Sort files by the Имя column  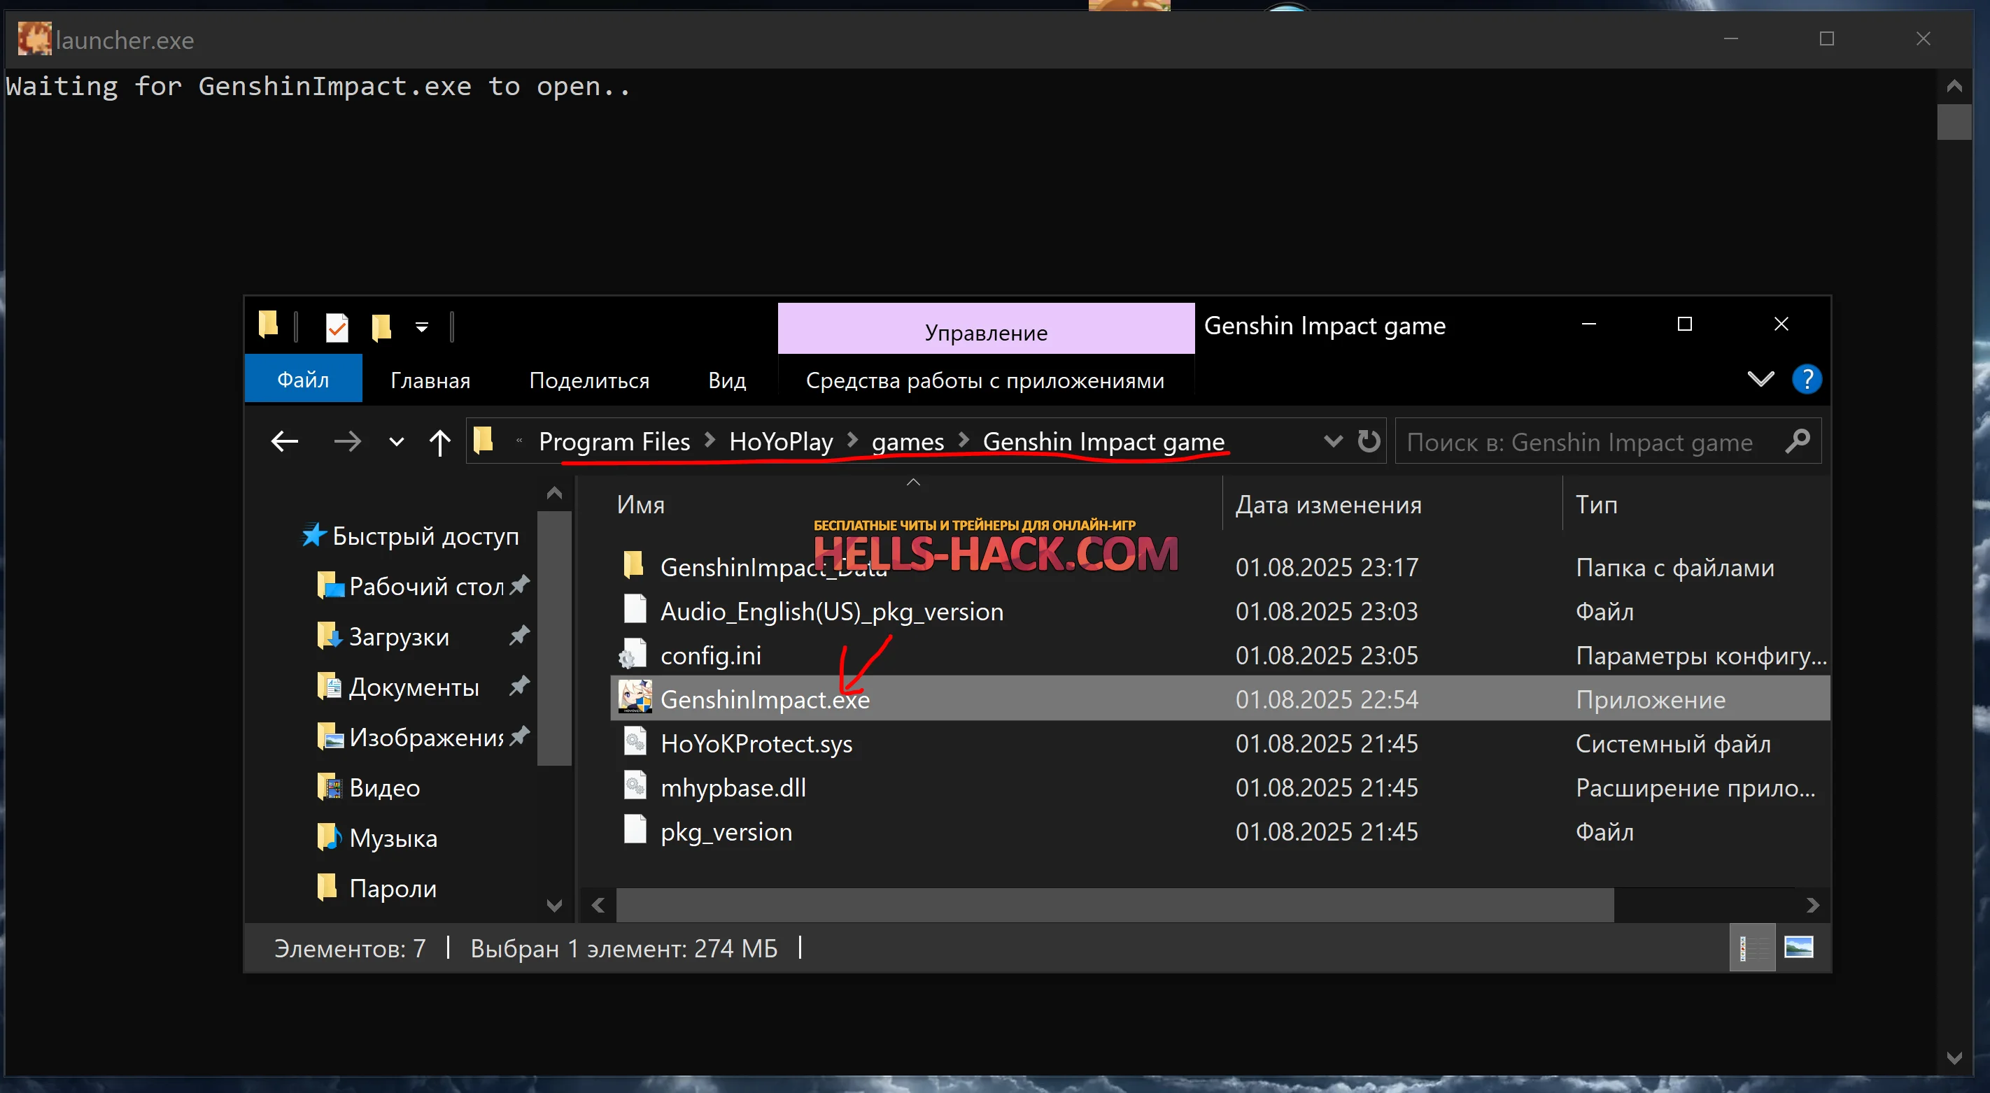click(x=640, y=505)
